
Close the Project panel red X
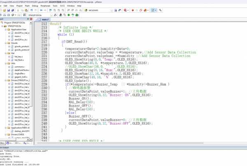click(x=31, y=19)
